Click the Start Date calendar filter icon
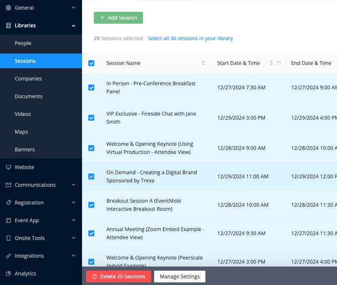The width and height of the screenshot is (337, 285). (x=279, y=63)
